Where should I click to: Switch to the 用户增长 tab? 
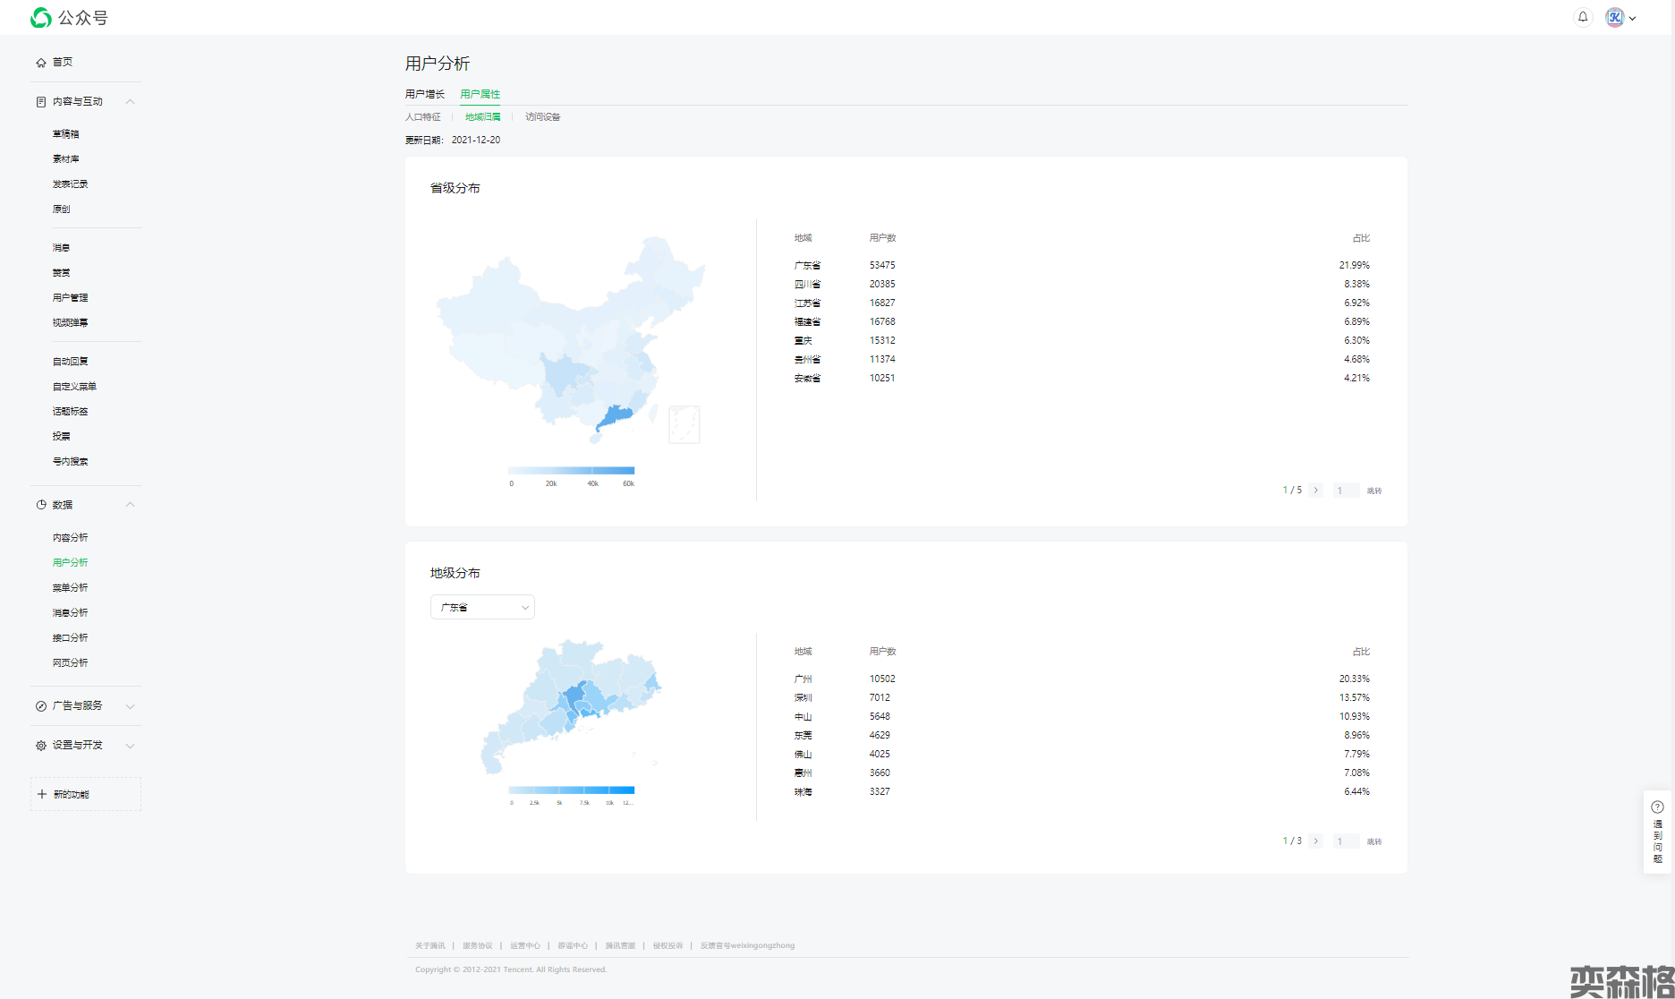tap(425, 94)
